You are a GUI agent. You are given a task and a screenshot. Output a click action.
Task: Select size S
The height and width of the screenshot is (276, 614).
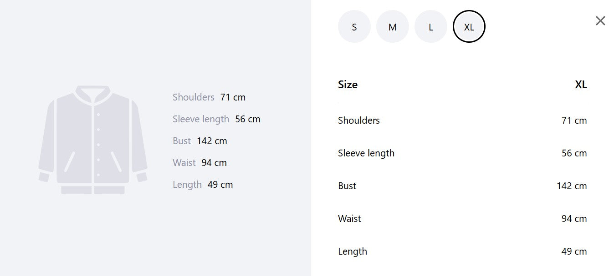(354, 26)
